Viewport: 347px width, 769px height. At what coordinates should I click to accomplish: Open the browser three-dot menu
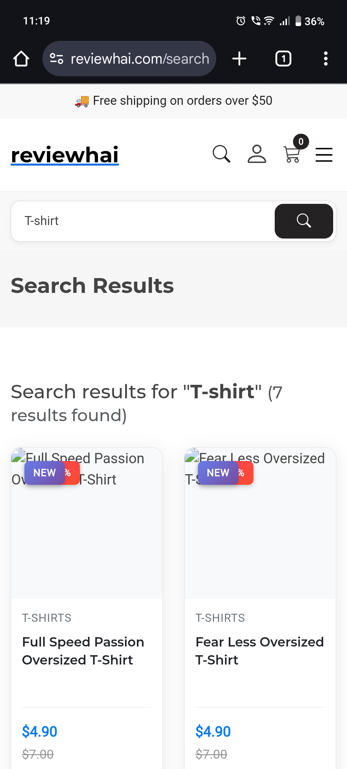[325, 59]
